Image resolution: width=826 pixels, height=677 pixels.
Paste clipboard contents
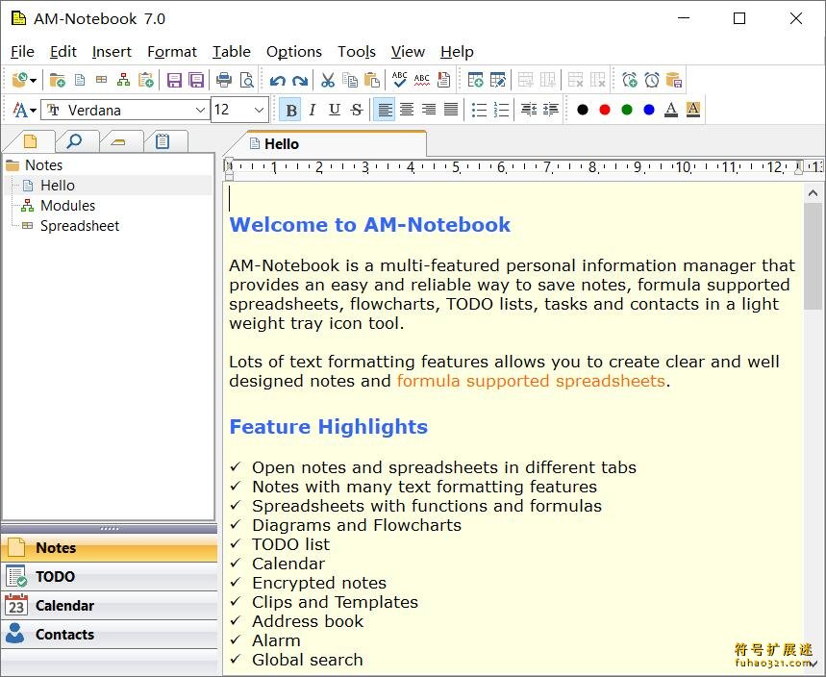[x=372, y=80]
